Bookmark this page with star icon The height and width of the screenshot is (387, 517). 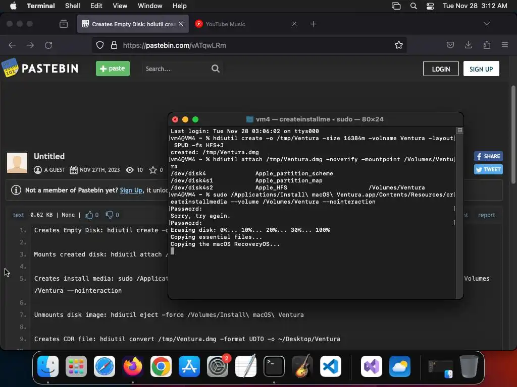399,45
